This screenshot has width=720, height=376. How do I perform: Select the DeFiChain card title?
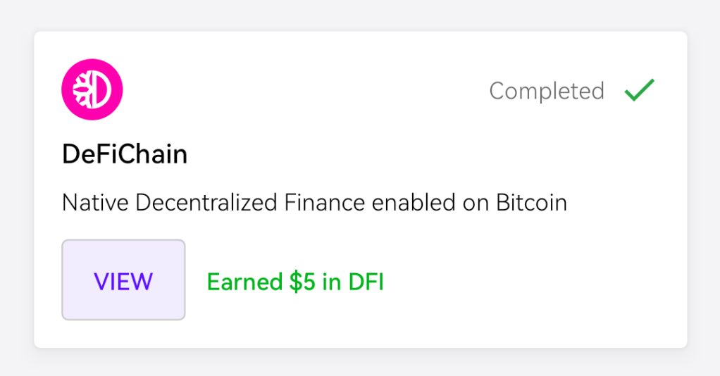click(x=125, y=154)
